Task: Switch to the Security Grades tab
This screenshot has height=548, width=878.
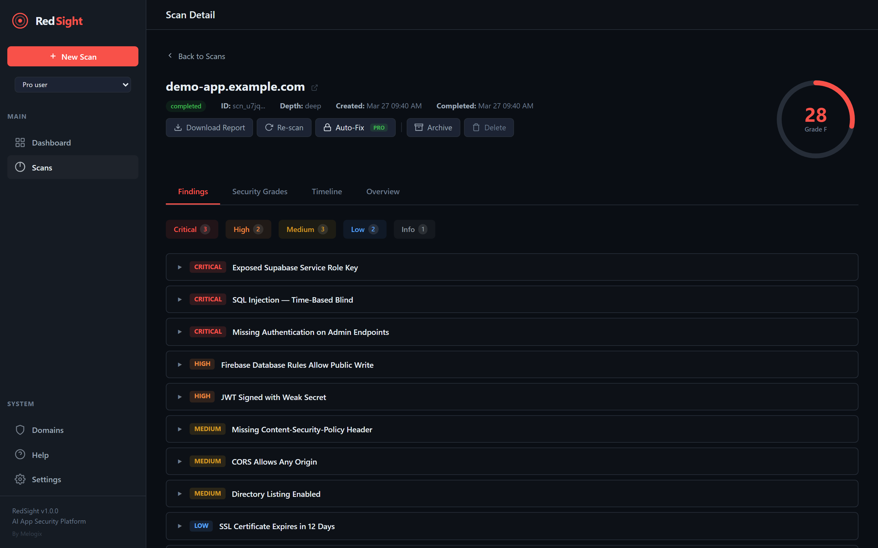Action: pyautogui.click(x=259, y=191)
